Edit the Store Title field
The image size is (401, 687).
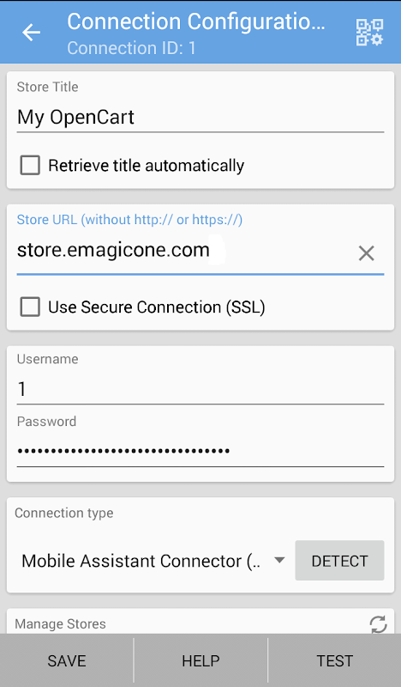(x=200, y=118)
